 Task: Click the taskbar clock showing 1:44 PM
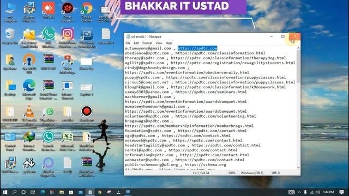point(328,192)
